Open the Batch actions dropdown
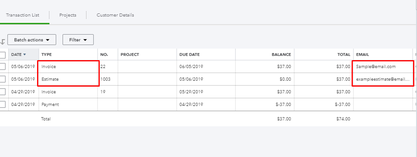The image size is (417, 157). (x=32, y=40)
